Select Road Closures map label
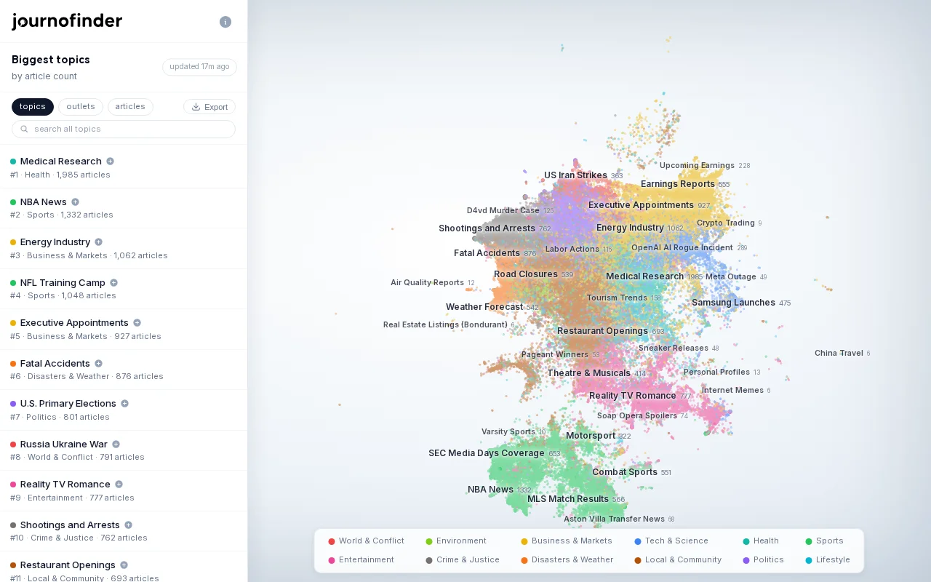Screen dimensions: 931x582 tap(526, 274)
